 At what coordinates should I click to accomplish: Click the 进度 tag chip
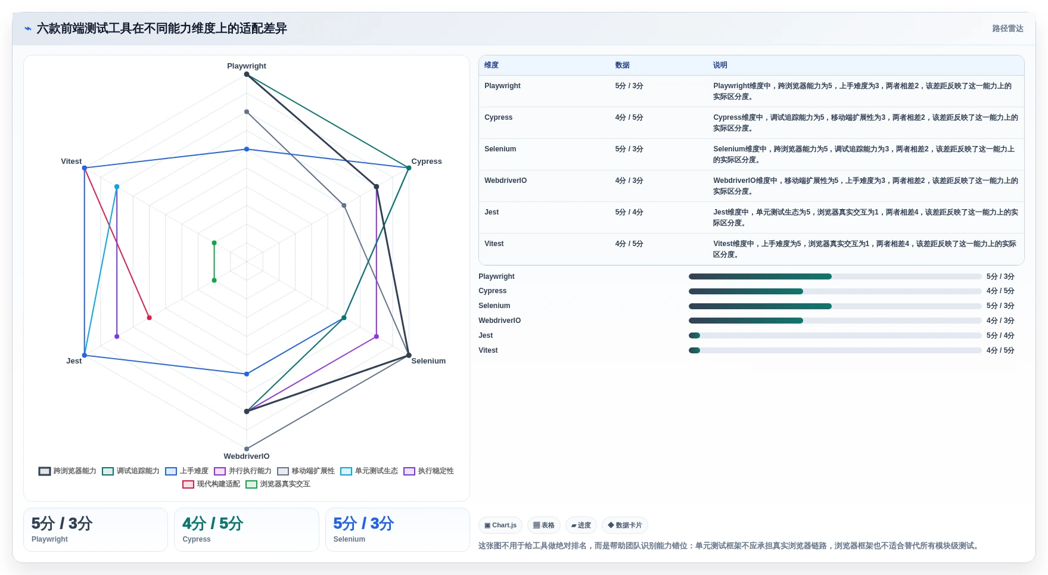tap(581, 525)
